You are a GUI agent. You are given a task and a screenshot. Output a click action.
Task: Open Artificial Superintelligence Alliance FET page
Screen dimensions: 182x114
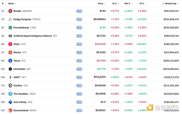(x=35, y=36)
